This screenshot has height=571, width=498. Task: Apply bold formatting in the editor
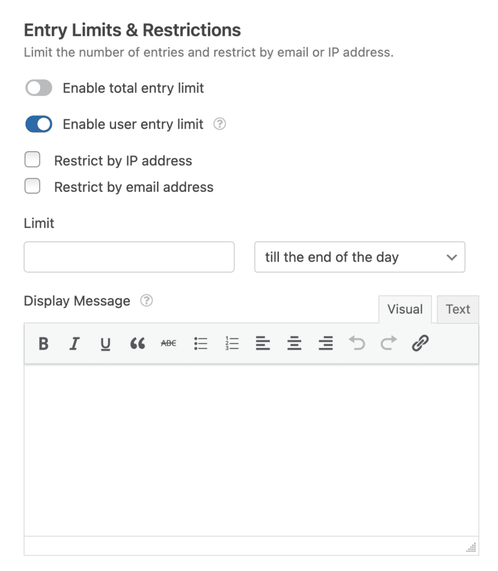point(43,343)
